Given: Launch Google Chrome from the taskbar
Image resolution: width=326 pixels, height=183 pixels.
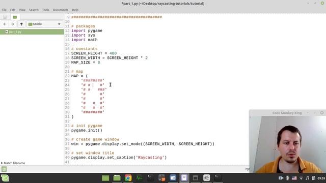Looking at the screenshot, I should [128, 178].
